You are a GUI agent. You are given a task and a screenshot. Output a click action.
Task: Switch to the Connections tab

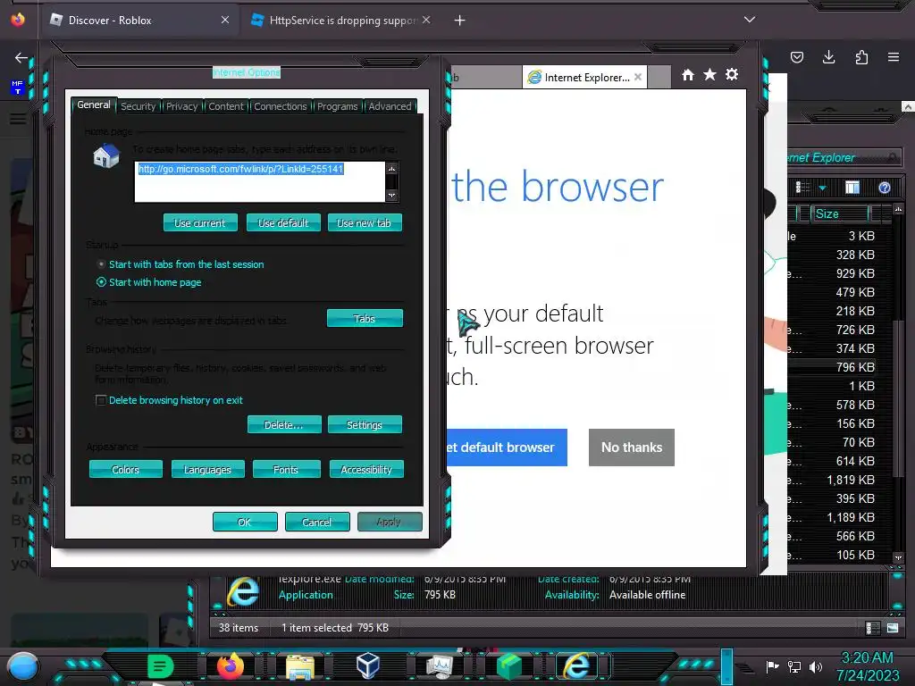point(280,106)
